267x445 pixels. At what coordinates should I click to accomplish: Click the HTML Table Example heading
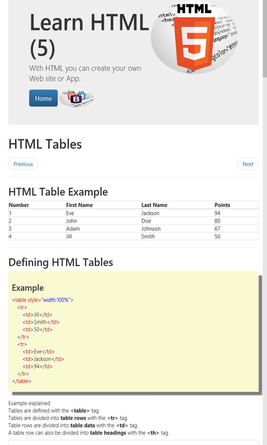tap(58, 192)
